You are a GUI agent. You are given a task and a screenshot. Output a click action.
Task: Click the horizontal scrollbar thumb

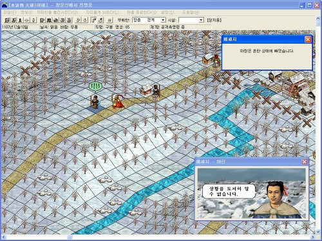(70, 237)
